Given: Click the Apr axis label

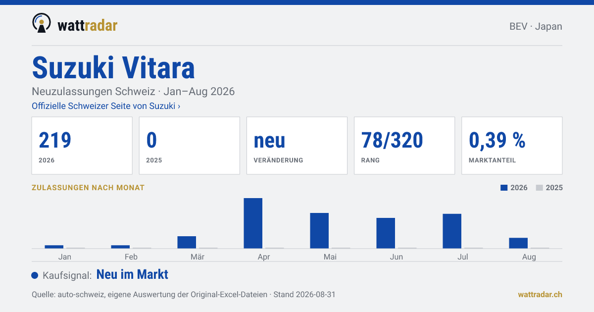Looking at the screenshot, I should pyautogui.click(x=264, y=257).
